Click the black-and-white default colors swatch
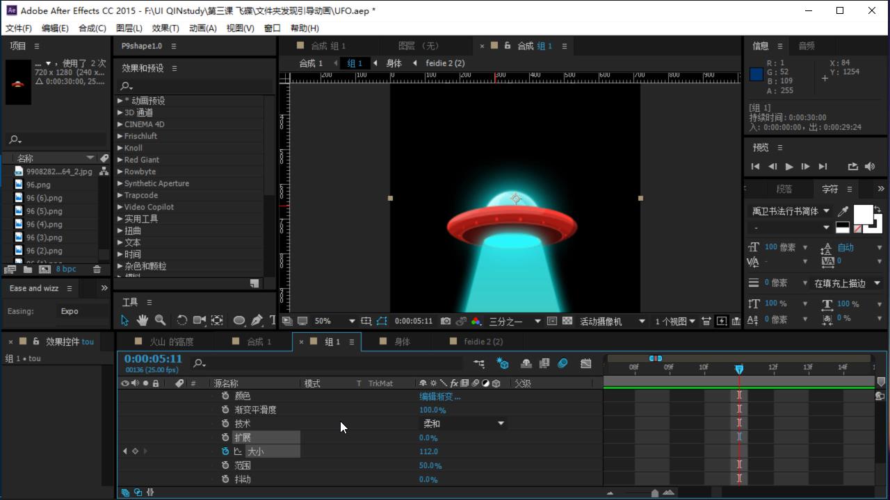 pyautogui.click(x=842, y=227)
